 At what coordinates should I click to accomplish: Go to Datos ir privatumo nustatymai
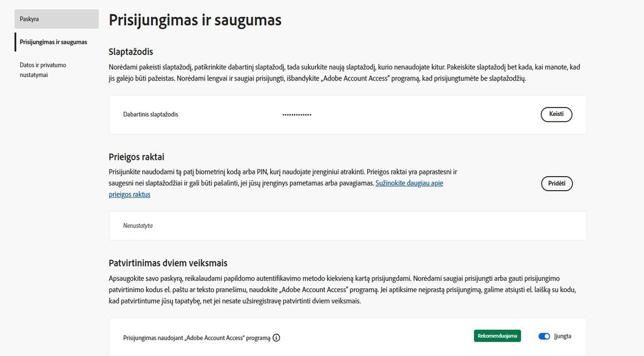[x=43, y=70]
